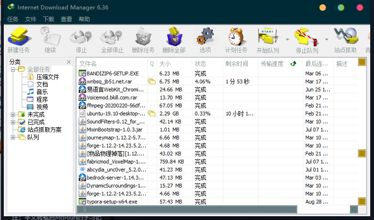Select journeymap-1.12.2 file row
374x220 pixels.
(218, 138)
